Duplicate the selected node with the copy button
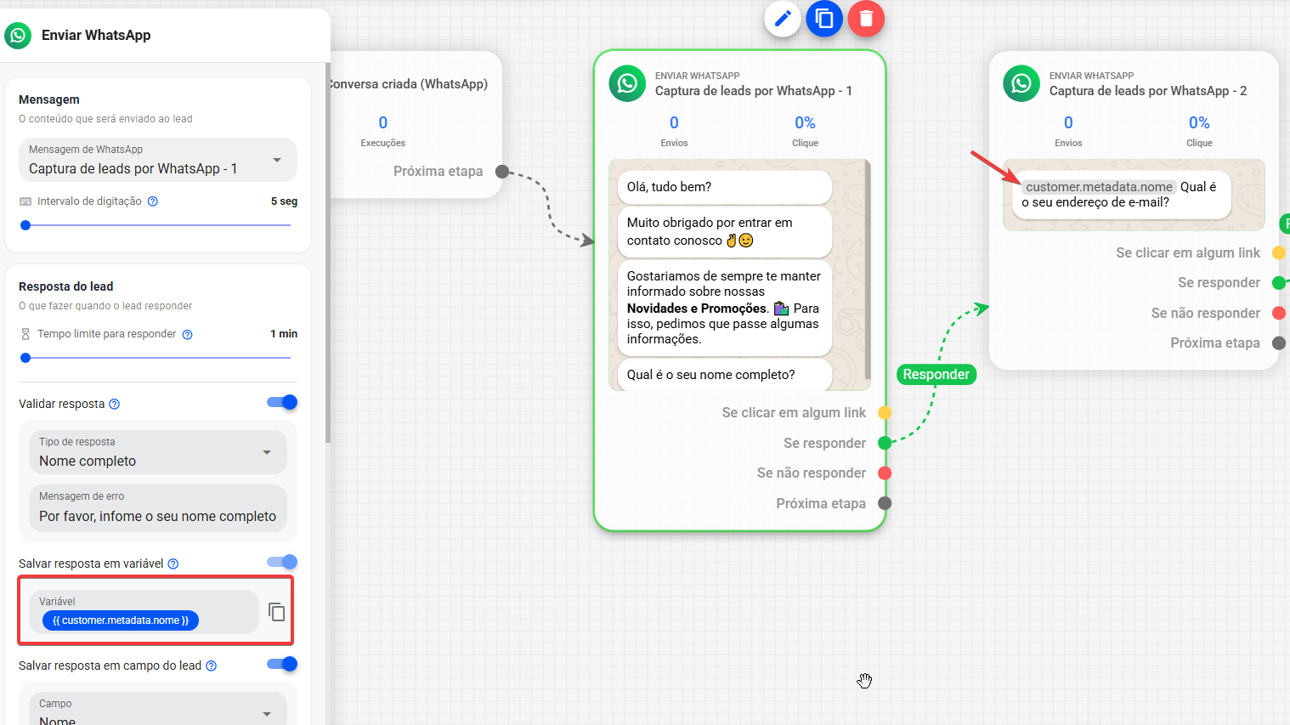 click(x=824, y=18)
